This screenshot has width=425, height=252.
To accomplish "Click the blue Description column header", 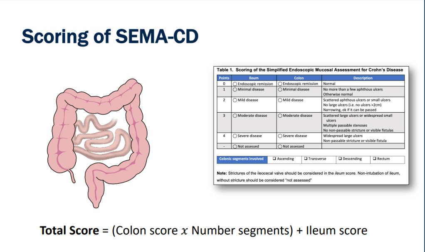I will tap(363, 78).
